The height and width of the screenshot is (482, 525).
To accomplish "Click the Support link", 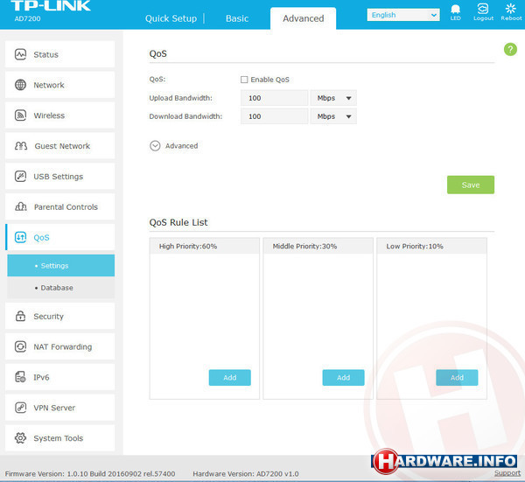I will click(507, 473).
